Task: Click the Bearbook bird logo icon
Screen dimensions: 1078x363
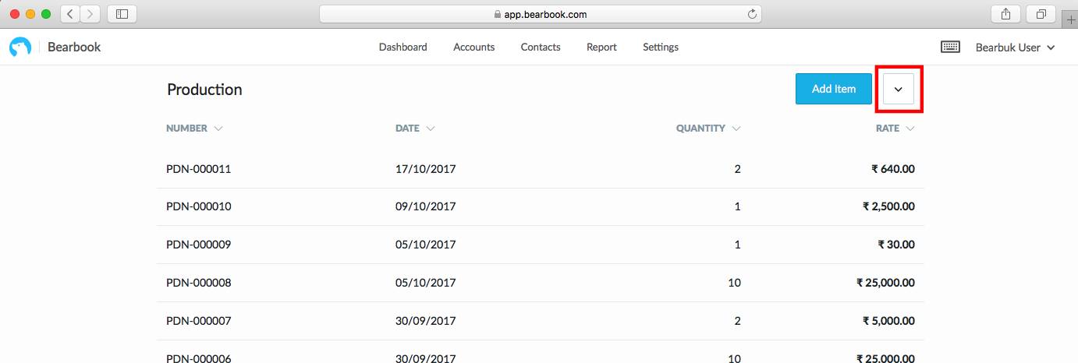Action: pyautogui.click(x=20, y=48)
